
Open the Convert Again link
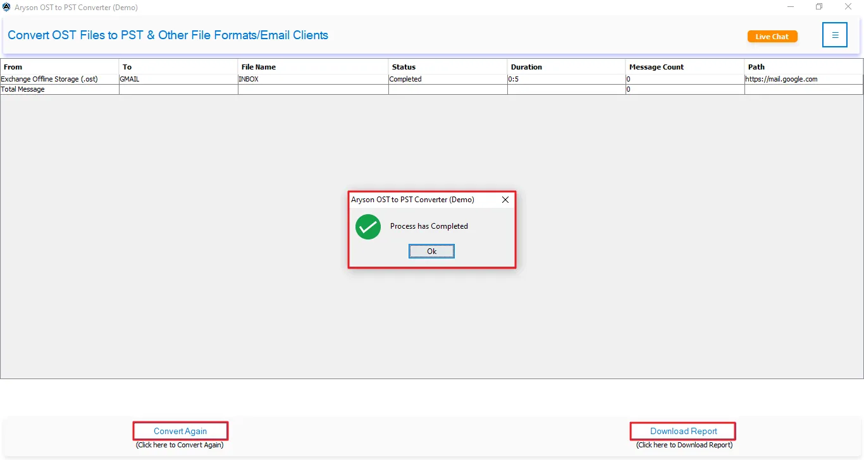[x=180, y=431]
